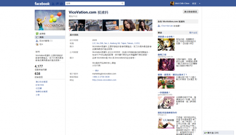Screen dimensions: 236x135
Task: Click the marketing@vicovation.com email text
Action: [104, 74]
